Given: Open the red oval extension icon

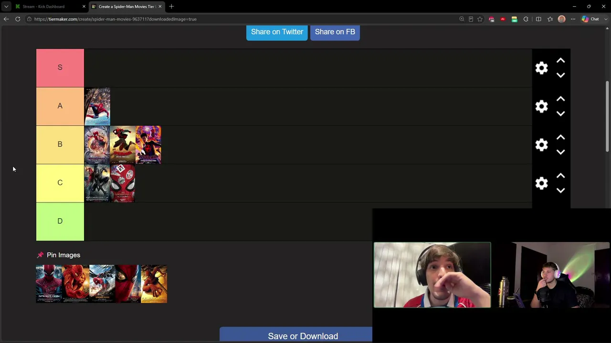Looking at the screenshot, I should (503, 19).
